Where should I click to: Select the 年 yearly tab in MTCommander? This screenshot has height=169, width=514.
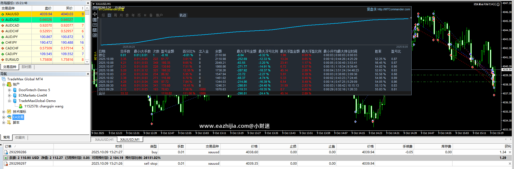click(x=133, y=15)
